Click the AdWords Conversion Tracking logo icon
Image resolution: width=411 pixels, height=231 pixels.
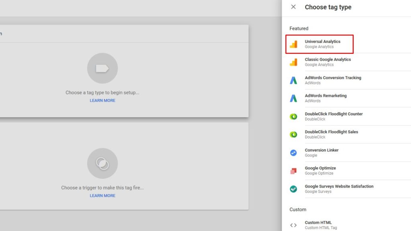click(293, 80)
